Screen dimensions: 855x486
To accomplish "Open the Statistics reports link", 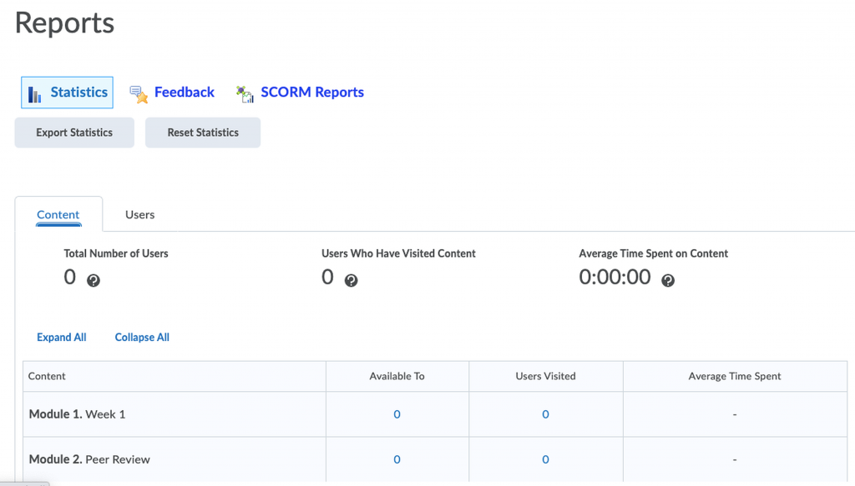I will coord(79,92).
